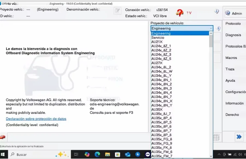Open File Explorer from the taskbar
The image size is (246, 159).
click(107, 154)
